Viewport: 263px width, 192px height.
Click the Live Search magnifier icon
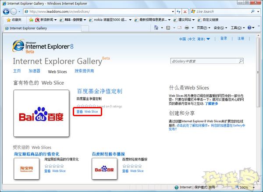coord(253,11)
